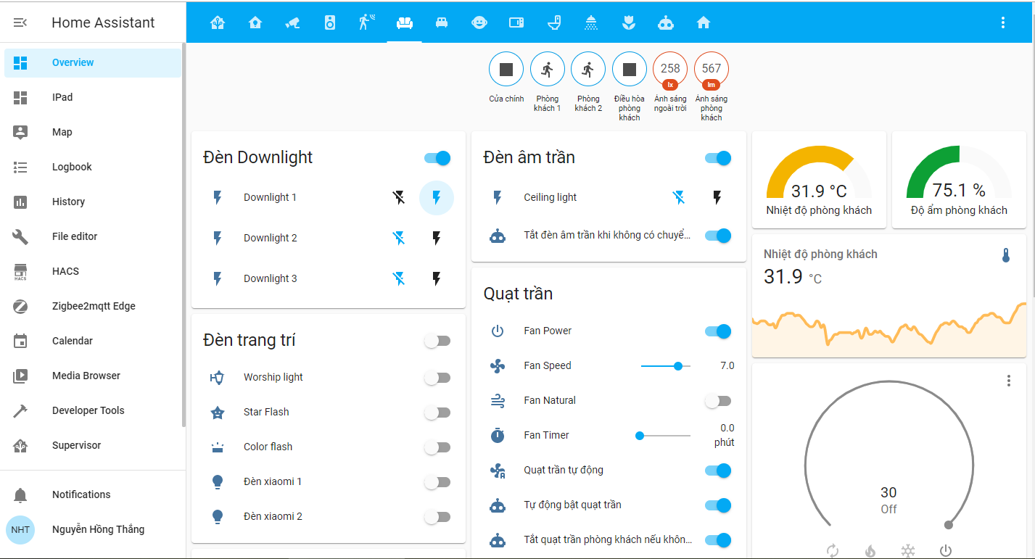Viewport: 1035px width, 559px height.
Task: Open the Nguyễn Hồng Thắng user profile
Action: click(x=98, y=529)
